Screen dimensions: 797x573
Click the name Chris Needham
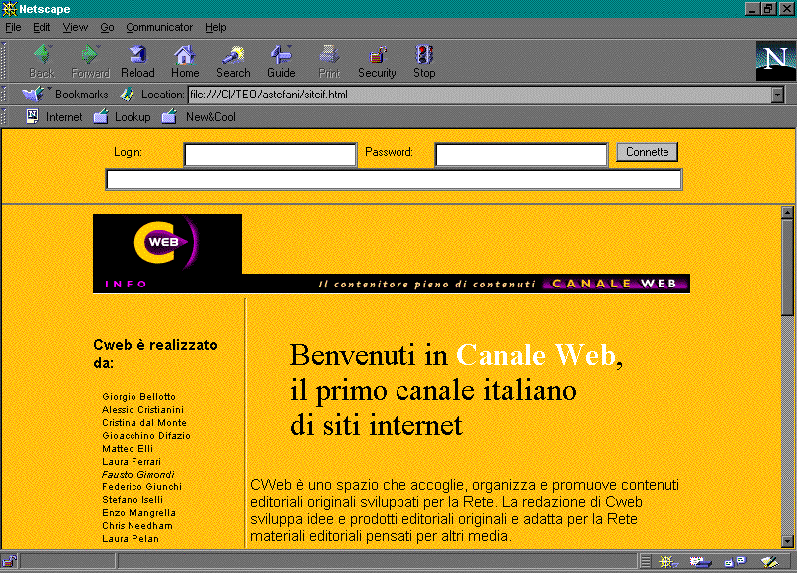pyautogui.click(x=137, y=526)
